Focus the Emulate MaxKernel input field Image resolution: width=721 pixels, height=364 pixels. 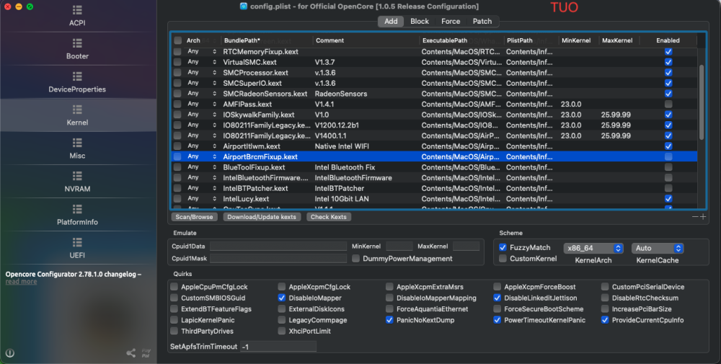coord(466,247)
